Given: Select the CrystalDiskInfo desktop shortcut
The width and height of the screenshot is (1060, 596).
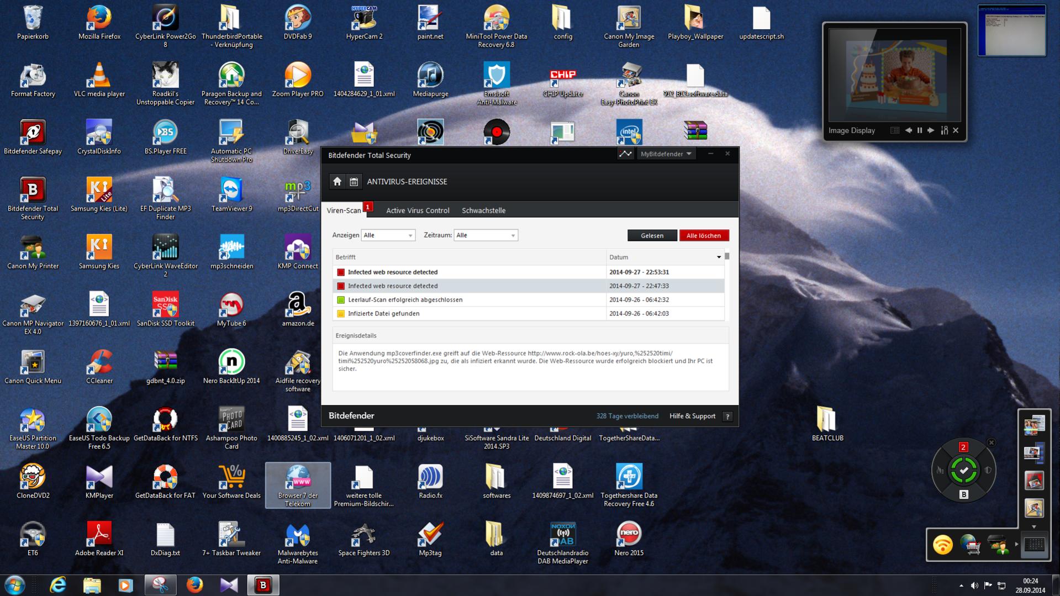Looking at the screenshot, I should (x=99, y=137).
